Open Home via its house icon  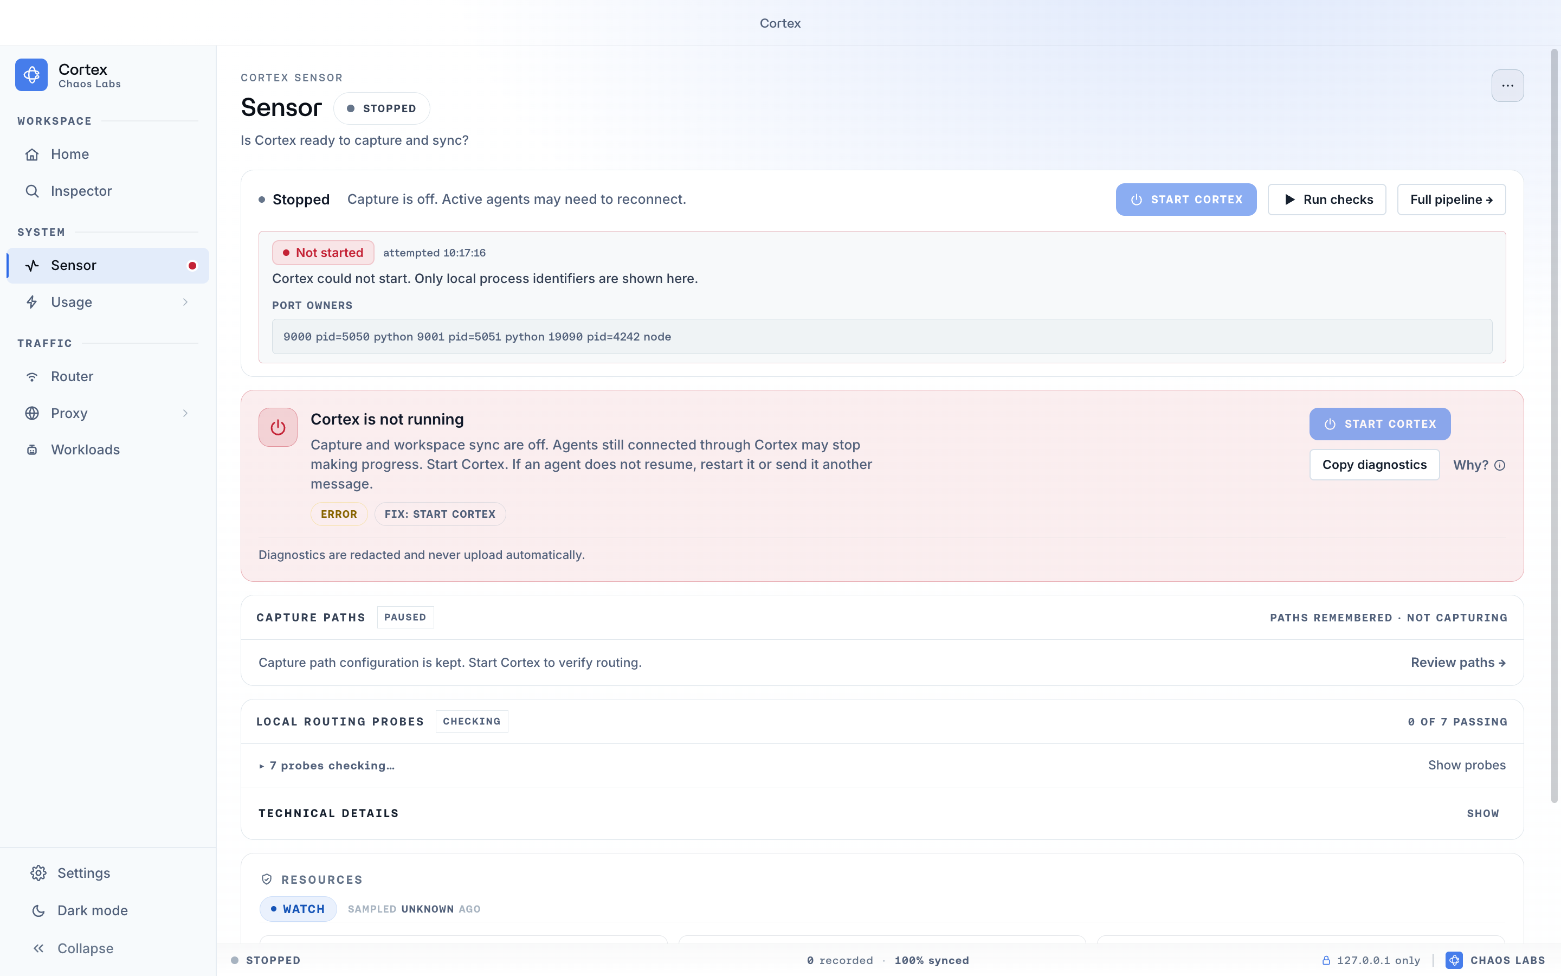click(33, 155)
